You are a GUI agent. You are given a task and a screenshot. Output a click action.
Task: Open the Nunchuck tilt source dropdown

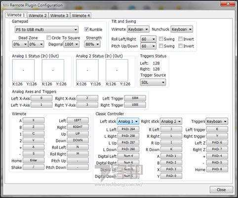[x=182, y=29]
